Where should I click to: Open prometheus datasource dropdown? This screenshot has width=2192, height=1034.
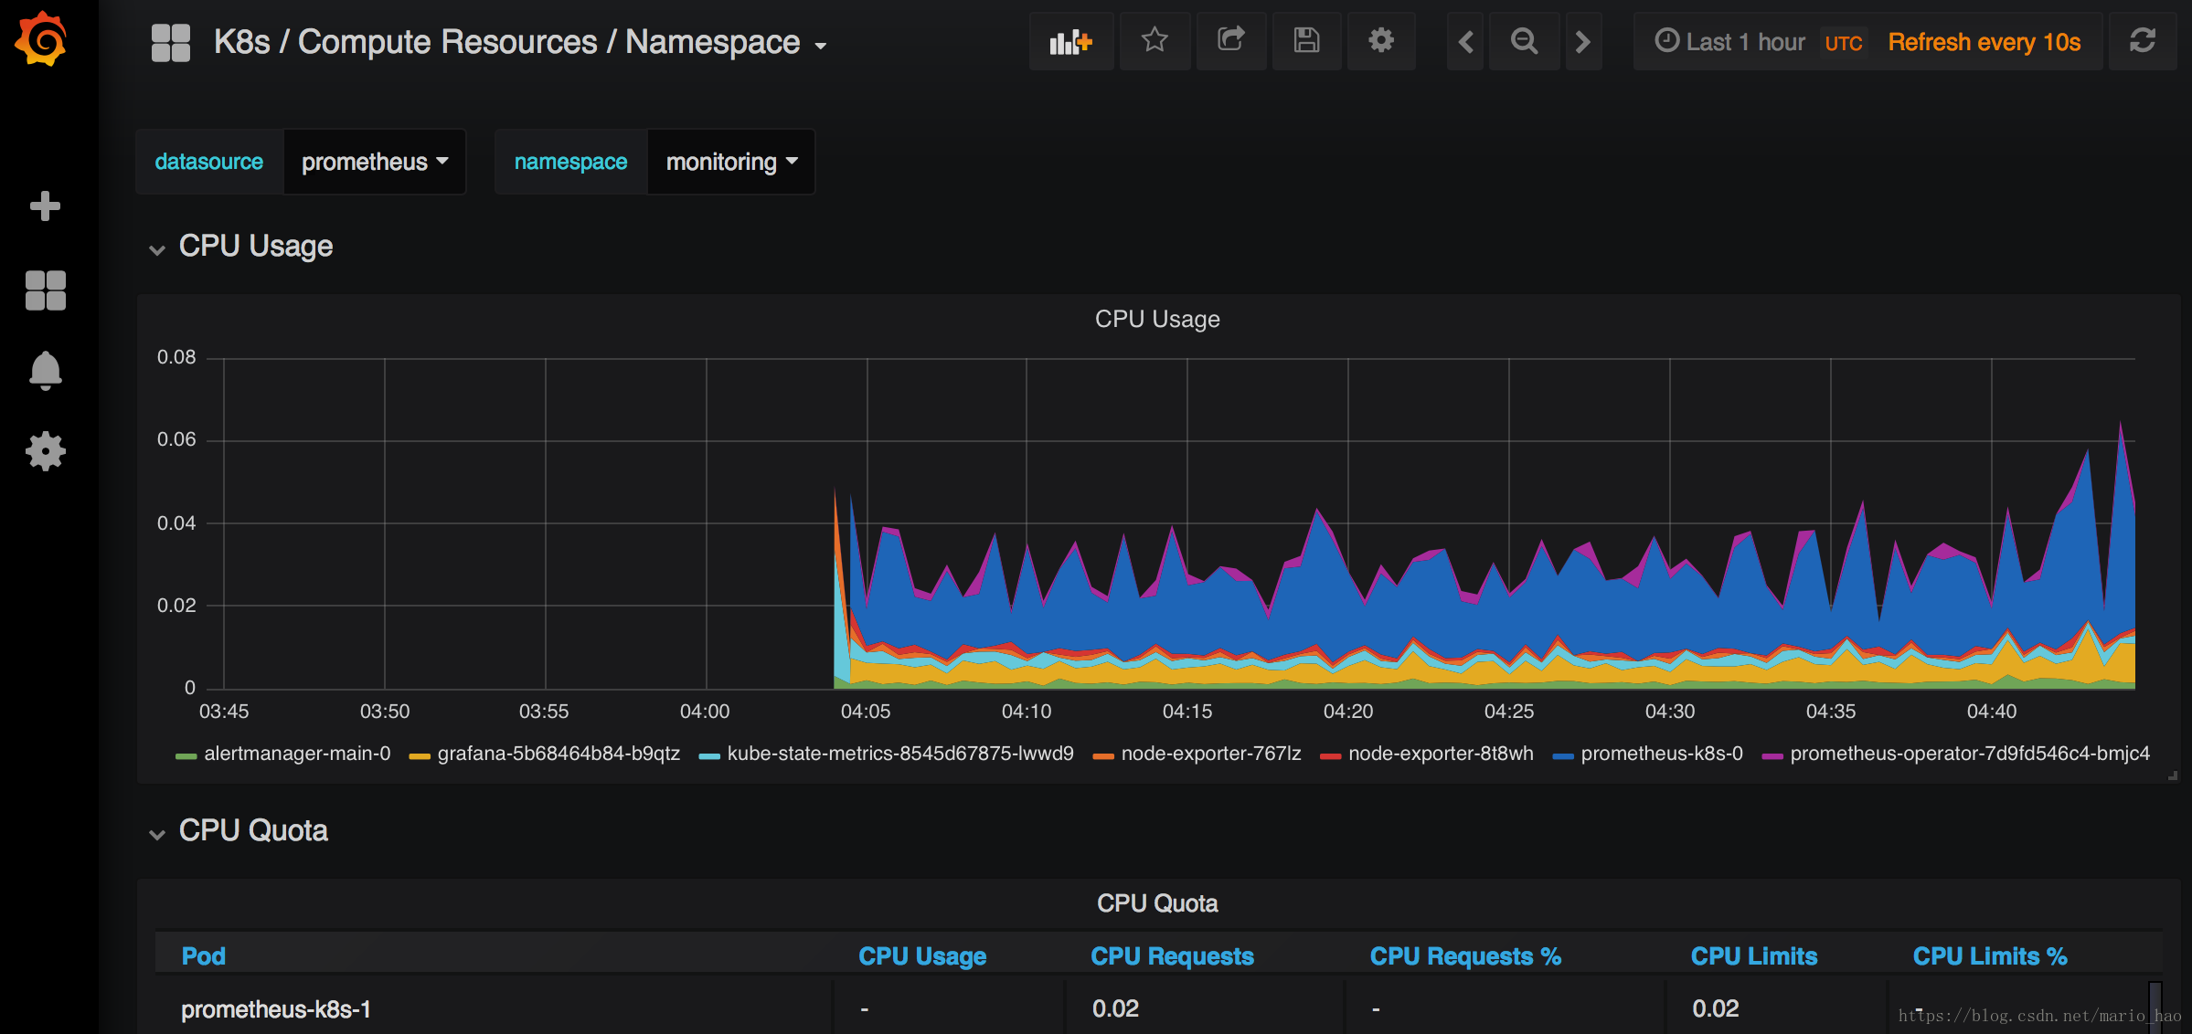pyautogui.click(x=375, y=162)
